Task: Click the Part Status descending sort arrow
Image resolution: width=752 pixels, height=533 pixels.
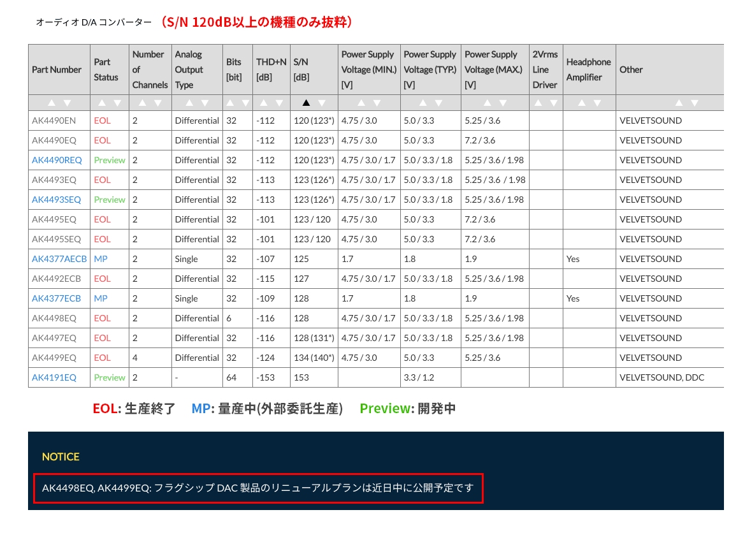Action: click(x=117, y=103)
